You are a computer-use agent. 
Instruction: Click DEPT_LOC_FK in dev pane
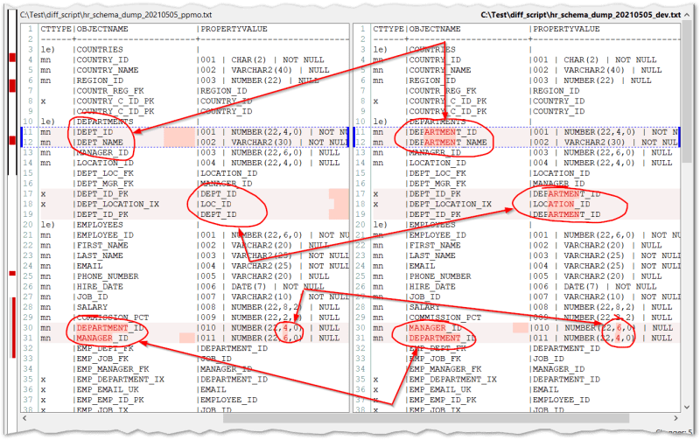437,173
